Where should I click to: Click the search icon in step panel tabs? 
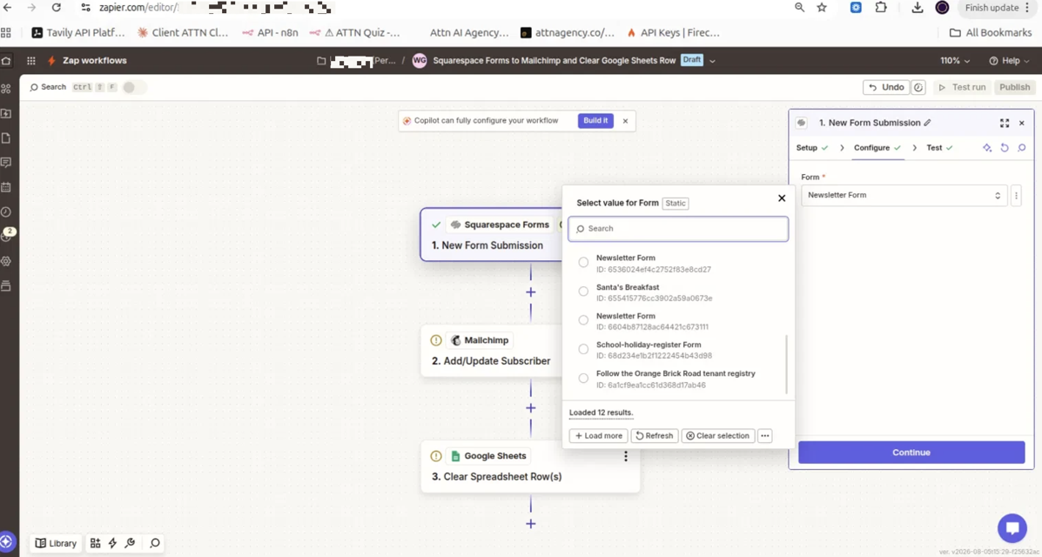pos(1021,148)
